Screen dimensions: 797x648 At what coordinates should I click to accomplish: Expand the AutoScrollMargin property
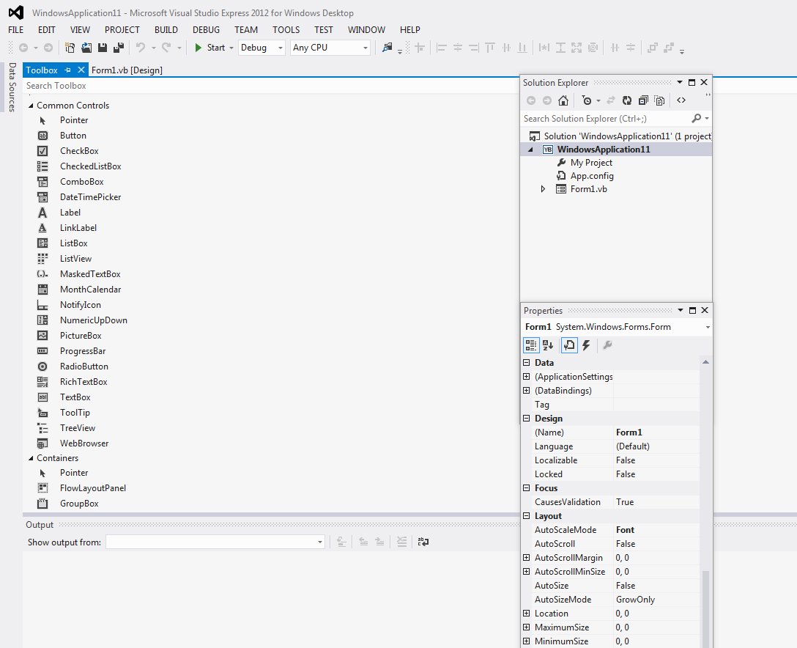(x=527, y=557)
